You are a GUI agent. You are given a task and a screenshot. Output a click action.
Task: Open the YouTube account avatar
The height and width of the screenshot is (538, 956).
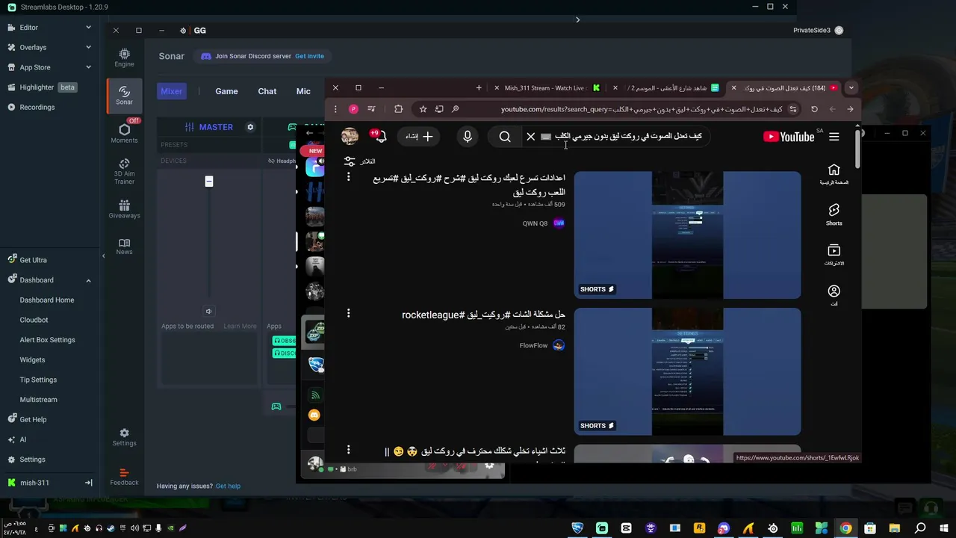(350, 136)
